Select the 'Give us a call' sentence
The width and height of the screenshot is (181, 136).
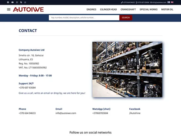52,93
